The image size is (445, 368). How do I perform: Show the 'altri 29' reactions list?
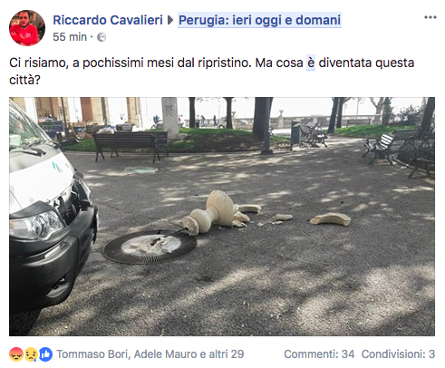pyautogui.click(x=227, y=354)
